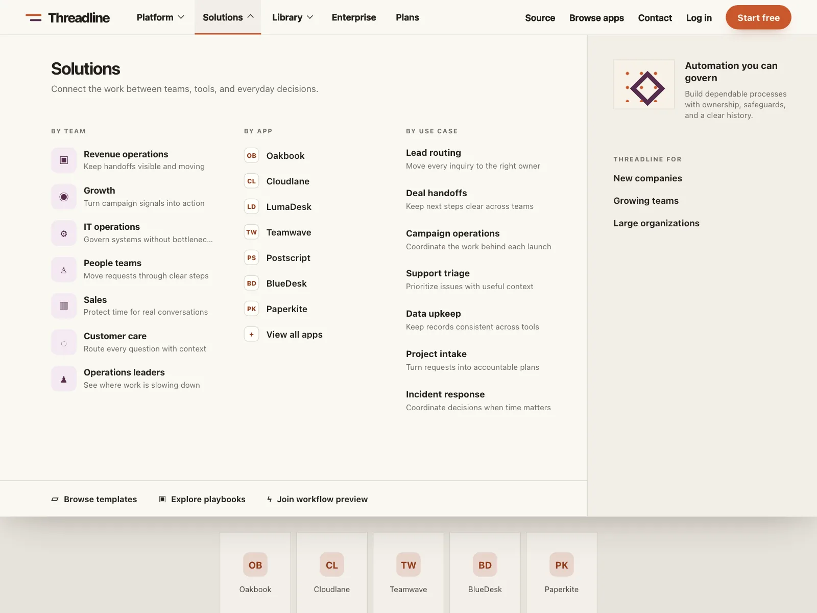
Task: Click the Threadline wordmark
Action: pos(79,18)
